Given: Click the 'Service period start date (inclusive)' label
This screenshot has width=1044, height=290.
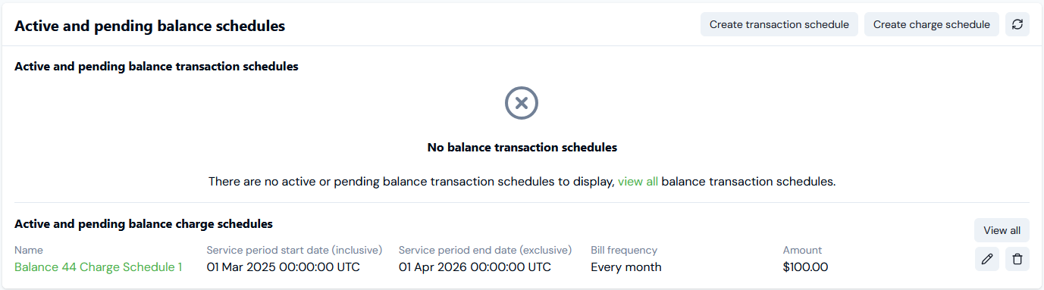Looking at the screenshot, I should pyautogui.click(x=294, y=250).
